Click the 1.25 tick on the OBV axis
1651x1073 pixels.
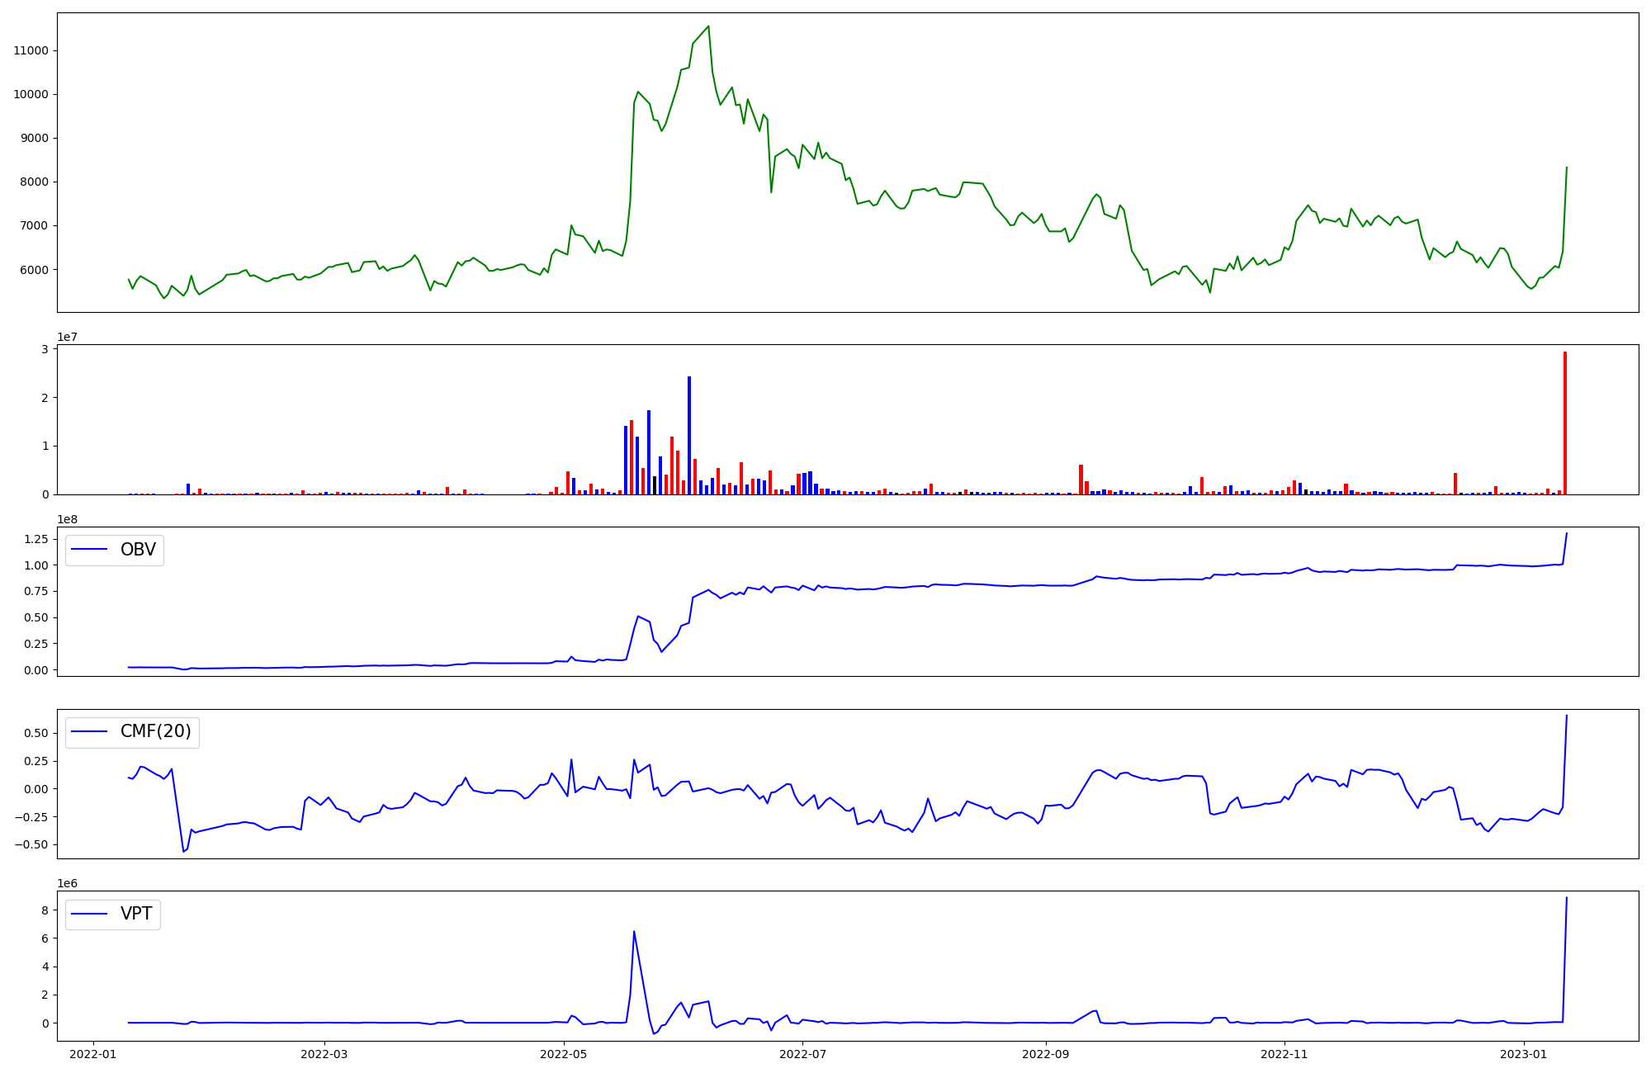tap(35, 539)
